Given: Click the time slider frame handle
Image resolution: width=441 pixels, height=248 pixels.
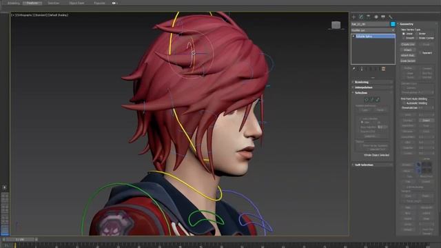Looking at the screenshot, I should coord(20,240).
